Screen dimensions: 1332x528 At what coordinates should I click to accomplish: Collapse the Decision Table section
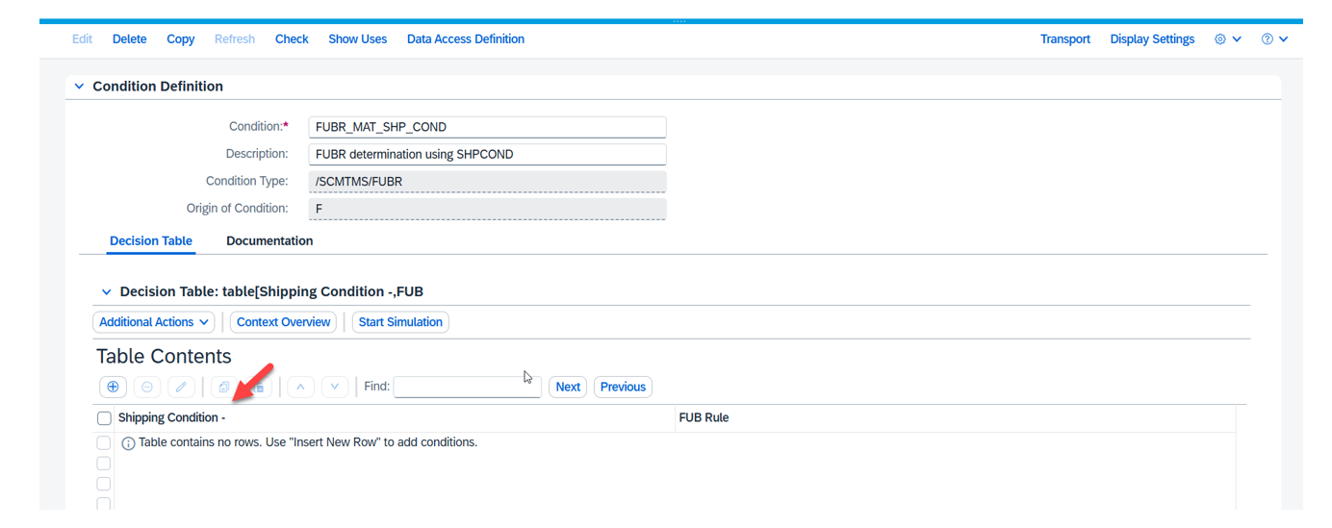pyautogui.click(x=106, y=292)
